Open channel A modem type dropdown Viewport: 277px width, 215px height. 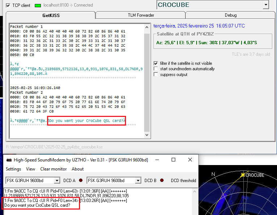57,181
